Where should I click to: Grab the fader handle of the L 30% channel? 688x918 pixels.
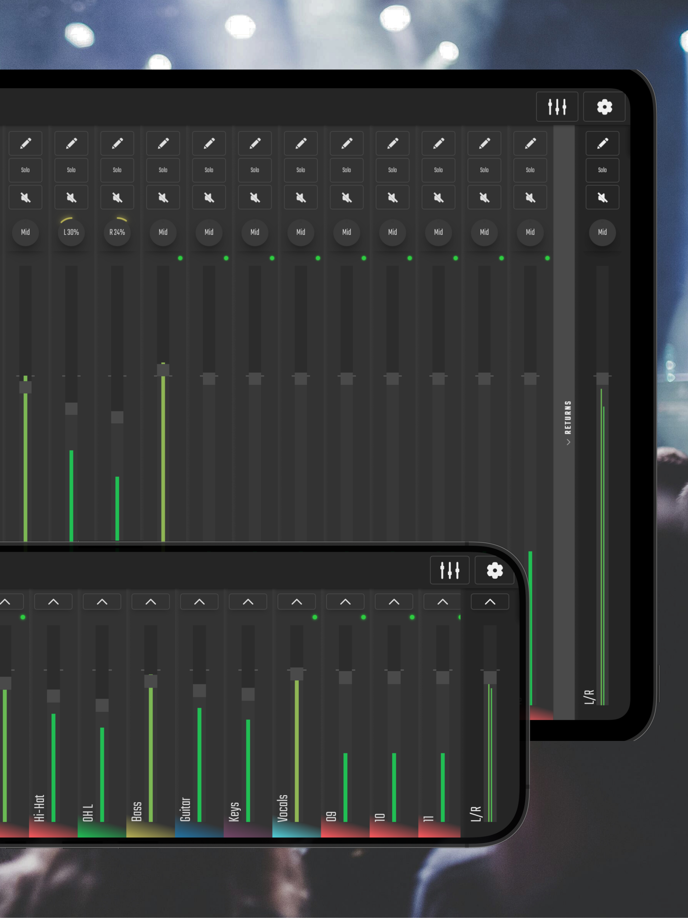click(71, 409)
